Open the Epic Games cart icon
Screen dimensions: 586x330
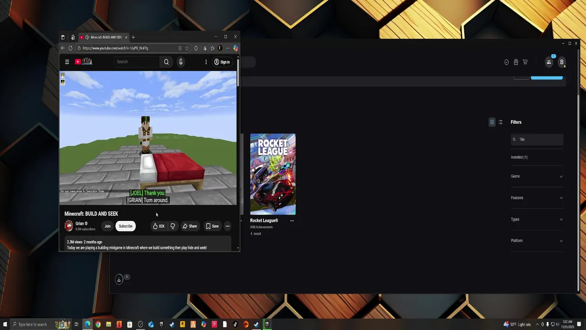pyautogui.click(x=525, y=62)
